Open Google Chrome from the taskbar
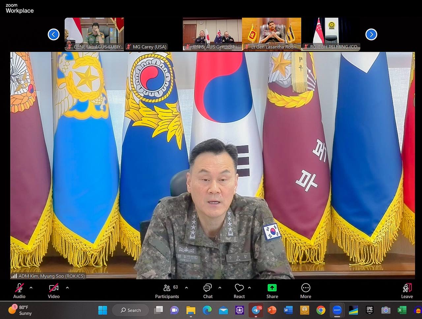 point(320,310)
